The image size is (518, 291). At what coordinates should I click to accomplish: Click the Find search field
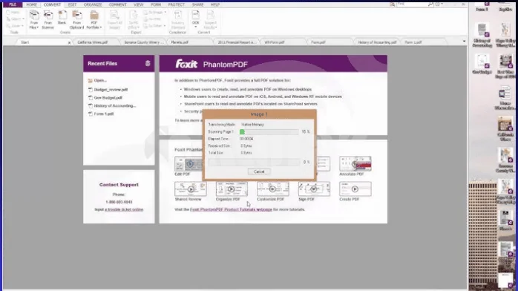coord(412,4)
